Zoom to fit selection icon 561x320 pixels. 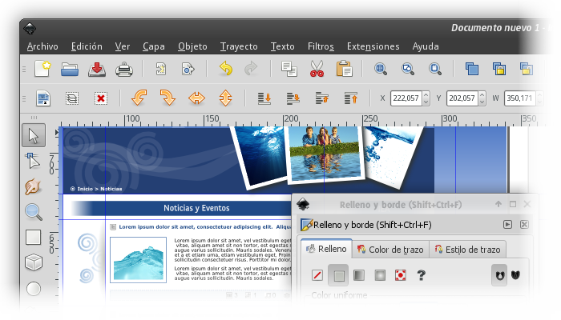click(381, 69)
